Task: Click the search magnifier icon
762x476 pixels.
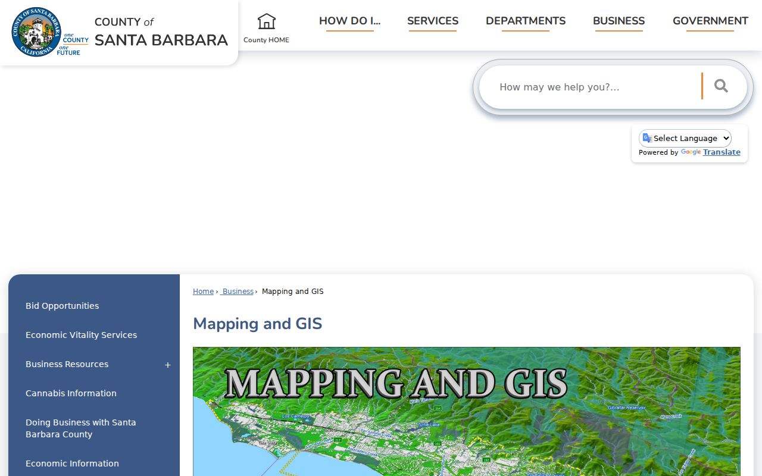Action: click(x=721, y=86)
